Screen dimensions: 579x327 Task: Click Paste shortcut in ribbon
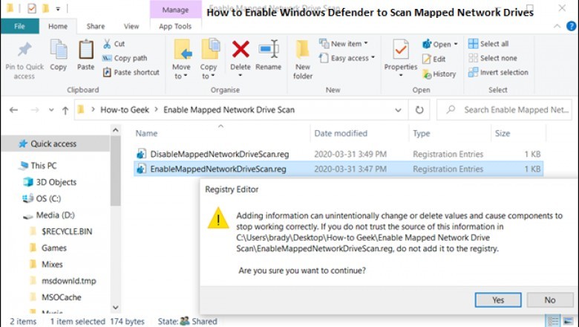tap(131, 72)
